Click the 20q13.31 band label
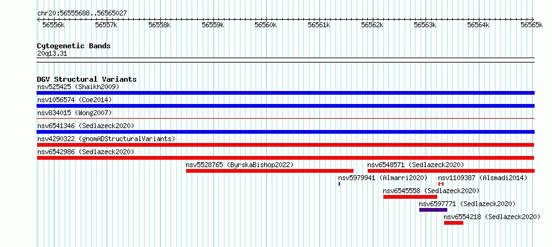Screen dimensions: 552x247 pyautogui.click(x=51, y=54)
